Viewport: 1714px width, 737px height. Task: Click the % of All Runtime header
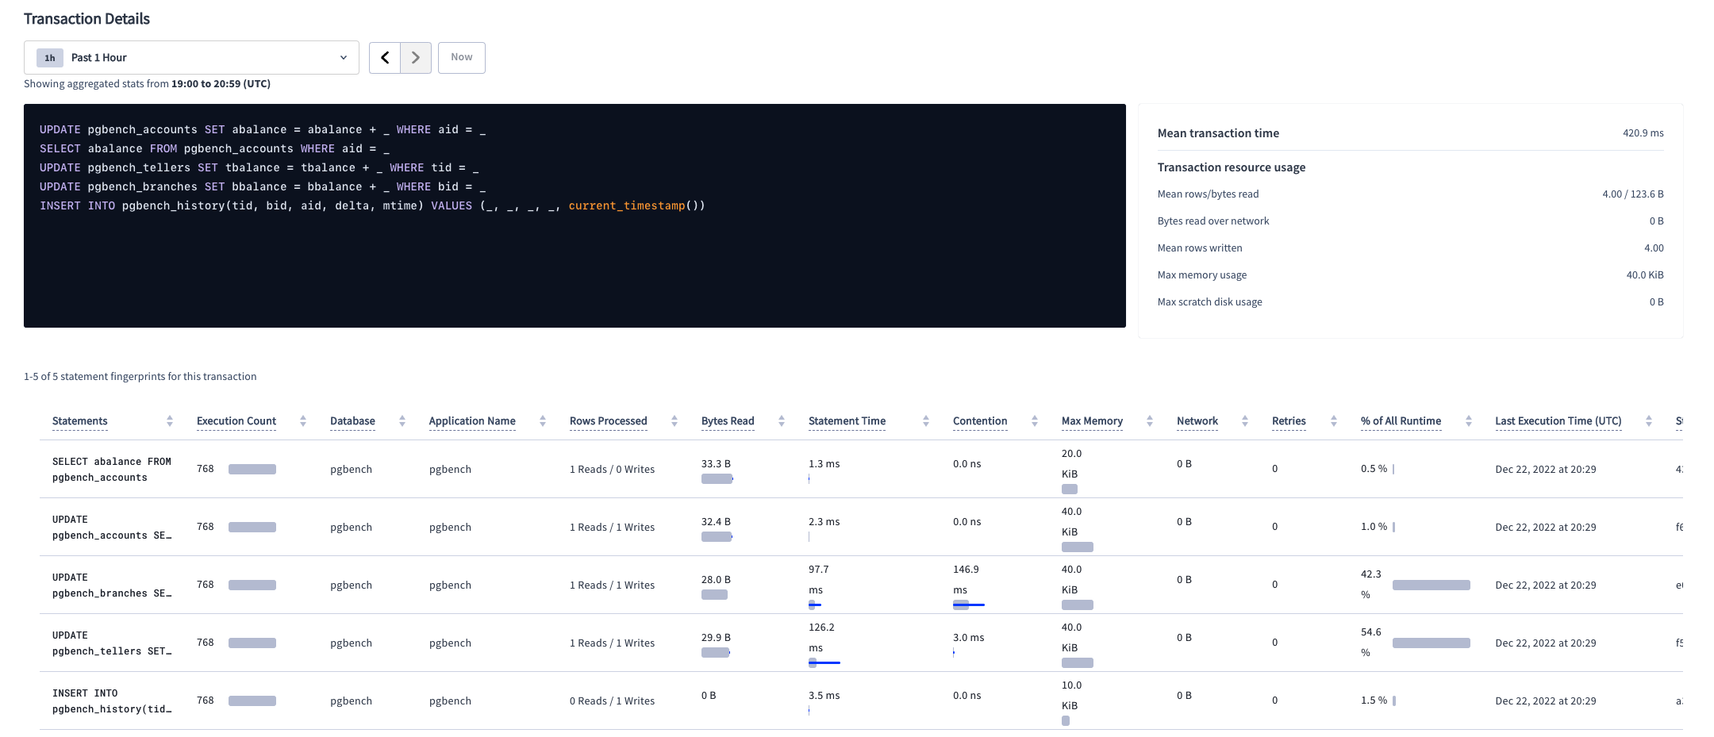(1401, 421)
